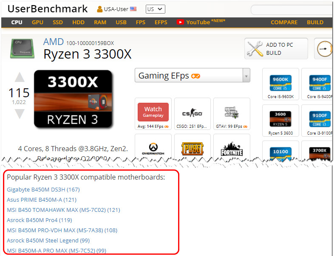The width and height of the screenshot is (334, 256).
Task: Open MSI B450 TOMAHAWK MAX link
Action: click(x=63, y=210)
